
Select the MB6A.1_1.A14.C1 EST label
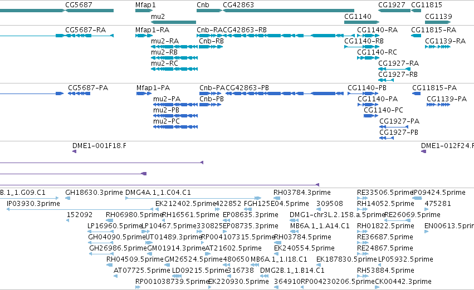click(x=320, y=226)
